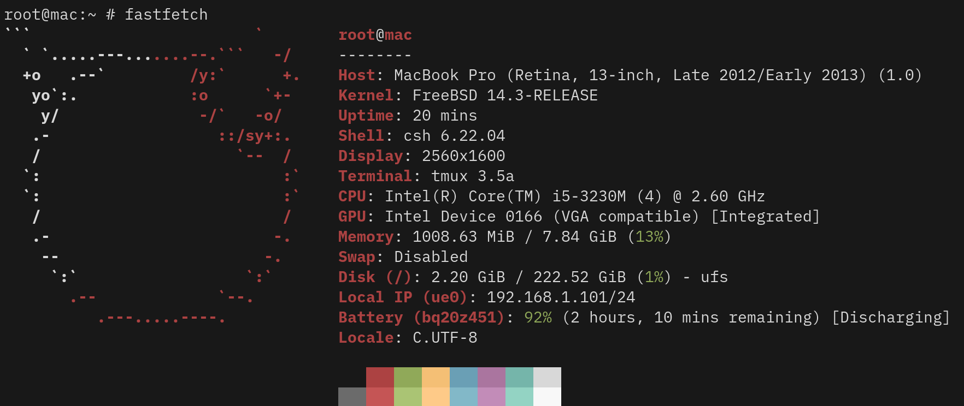Click the [Integrated] tag on the GPU line
964x406 pixels.
(765, 217)
